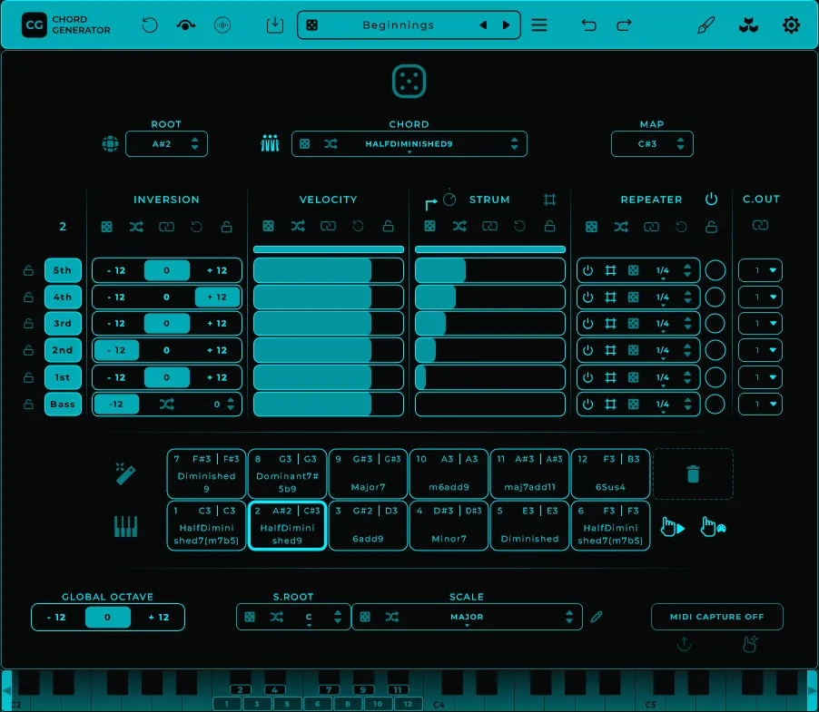This screenshot has width=819, height=712.
Task: Open the ROOT dropdown showing A#2
Action: click(166, 143)
